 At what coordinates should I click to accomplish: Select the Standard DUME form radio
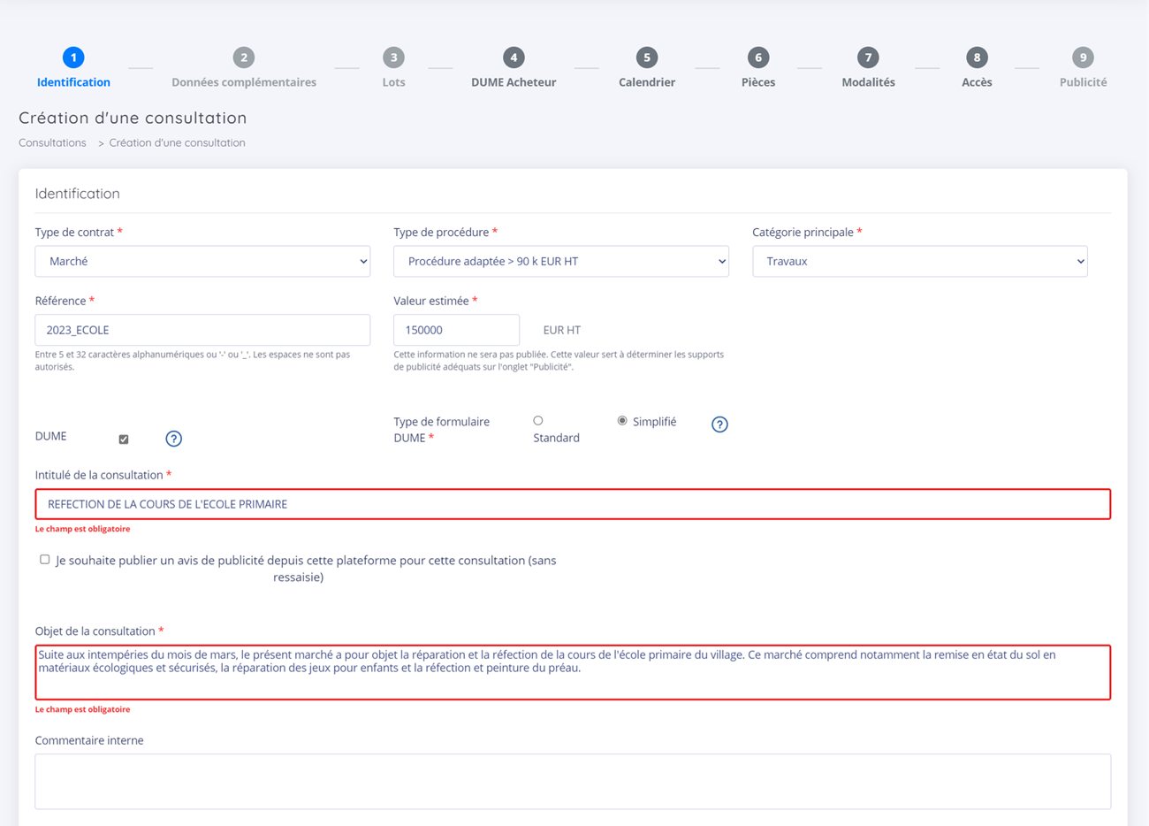pos(538,421)
